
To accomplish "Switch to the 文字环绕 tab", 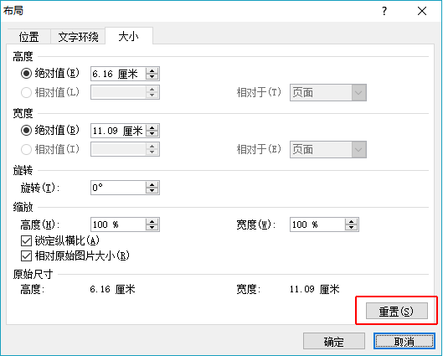I will [x=78, y=37].
